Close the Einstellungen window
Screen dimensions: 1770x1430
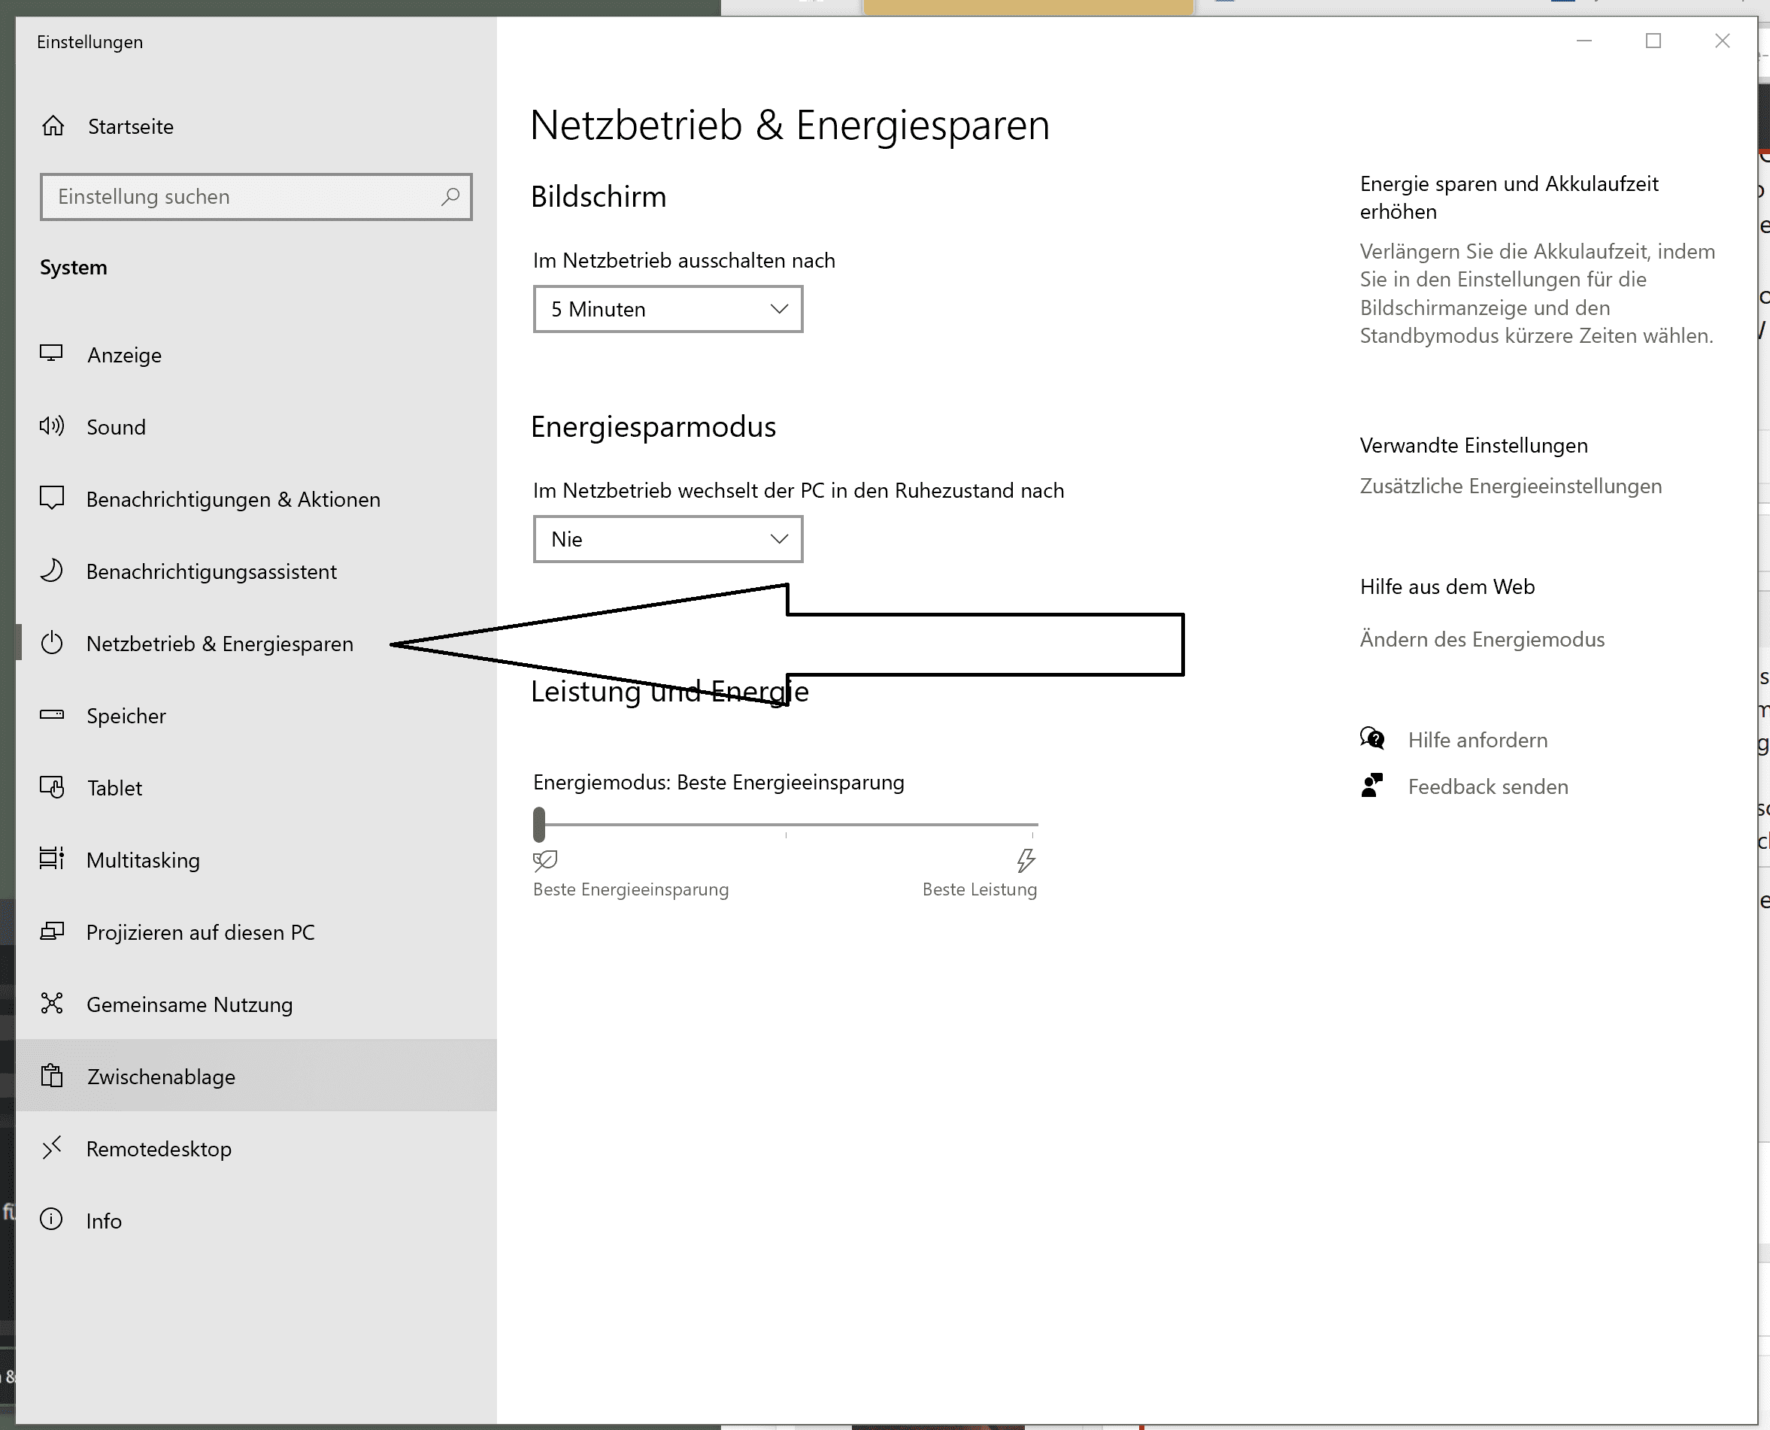[1722, 41]
